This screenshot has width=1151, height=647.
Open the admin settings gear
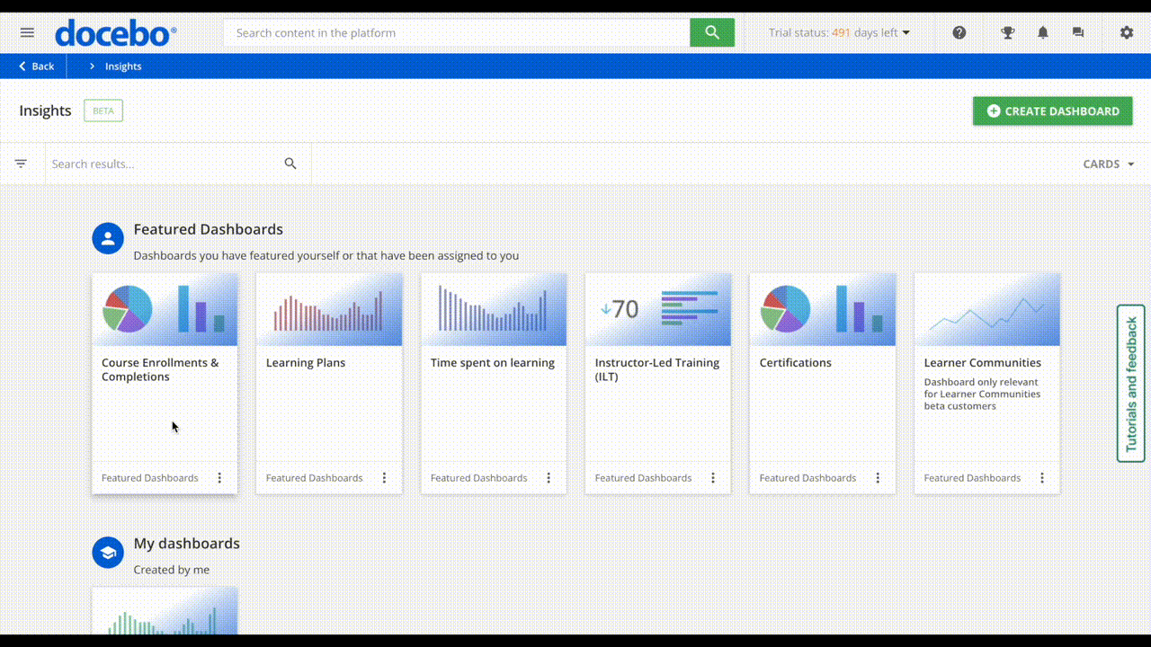1126,32
